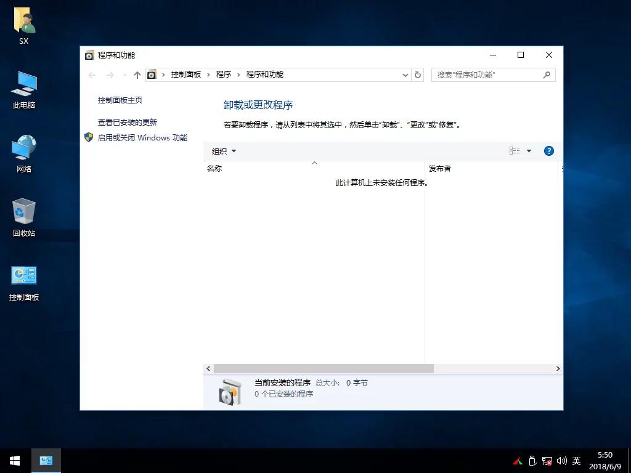Click the search magnifier icon

pos(546,75)
